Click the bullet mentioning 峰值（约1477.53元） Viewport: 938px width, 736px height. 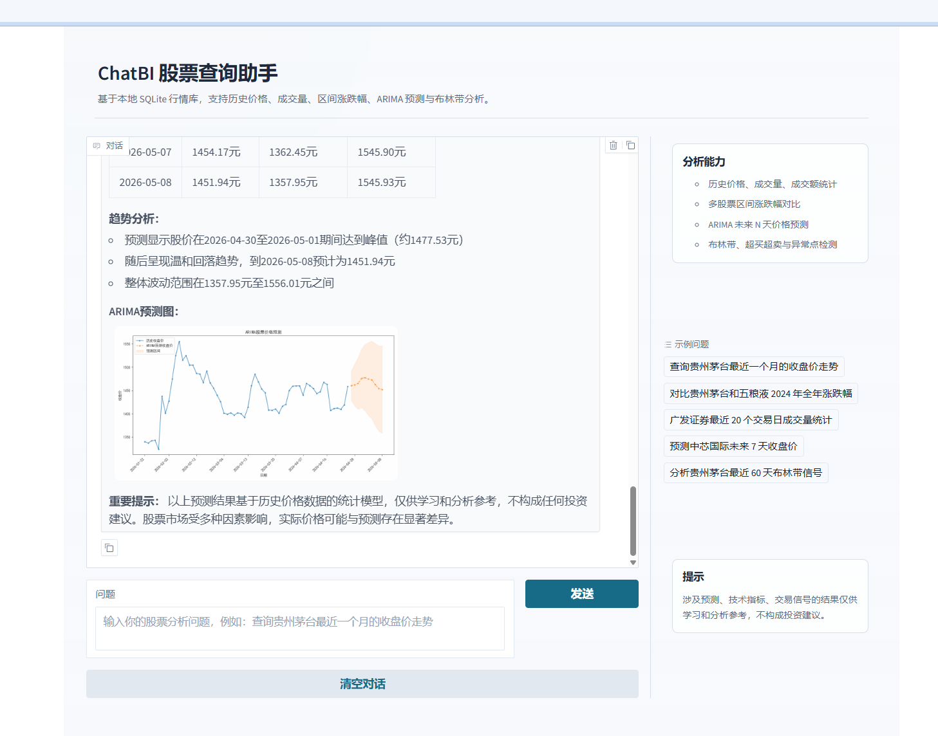(294, 240)
